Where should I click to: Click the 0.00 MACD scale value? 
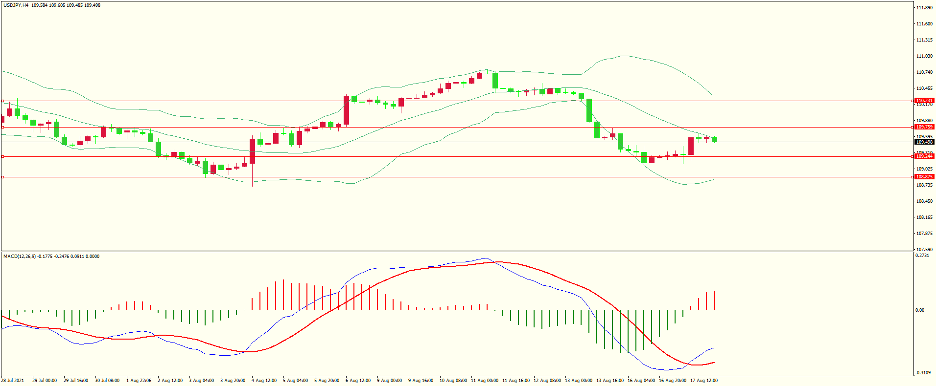920,310
